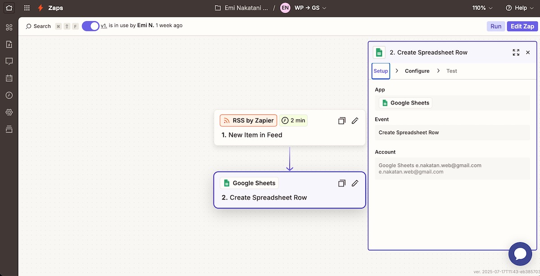
Task: Open Zap history clock icon
Action: [9, 95]
